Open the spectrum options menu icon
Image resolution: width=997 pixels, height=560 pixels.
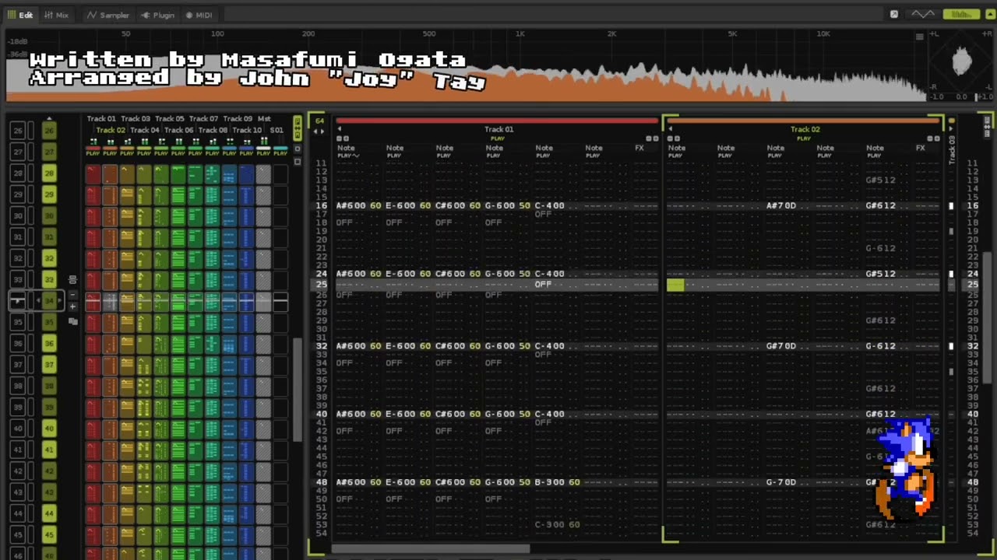(920, 37)
